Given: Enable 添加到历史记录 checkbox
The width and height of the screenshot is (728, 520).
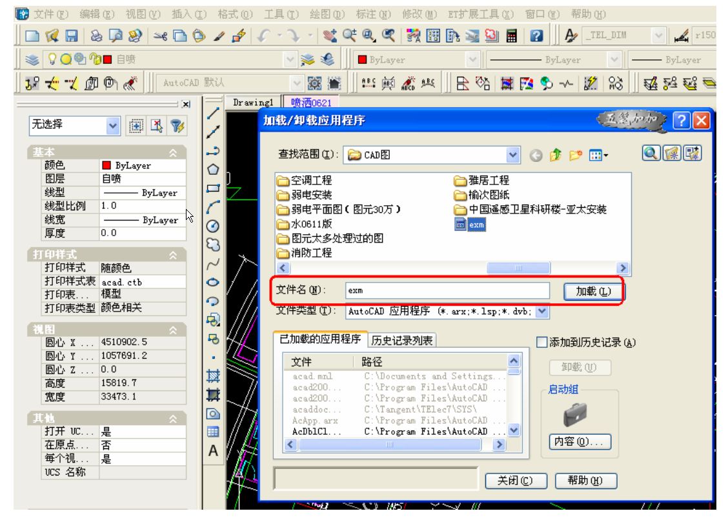Looking at the screenshot, I should point(541,343).
